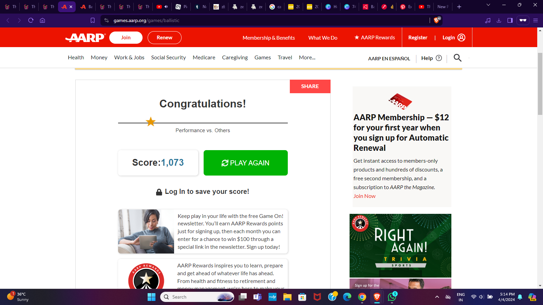Open Google Chrome from taskbar

(x=362, y=297)
